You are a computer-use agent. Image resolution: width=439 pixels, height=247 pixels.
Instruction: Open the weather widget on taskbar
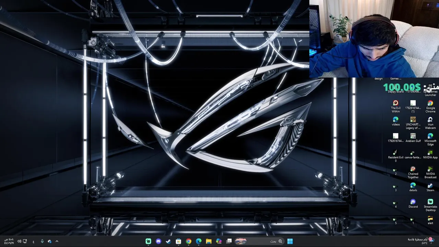point(421,241)
